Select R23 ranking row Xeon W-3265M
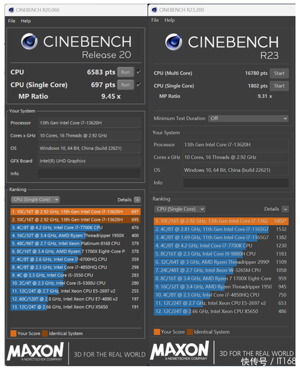 221,271
